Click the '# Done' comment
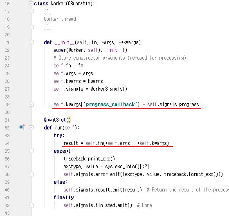229x216 pixels. click(144, 205)
